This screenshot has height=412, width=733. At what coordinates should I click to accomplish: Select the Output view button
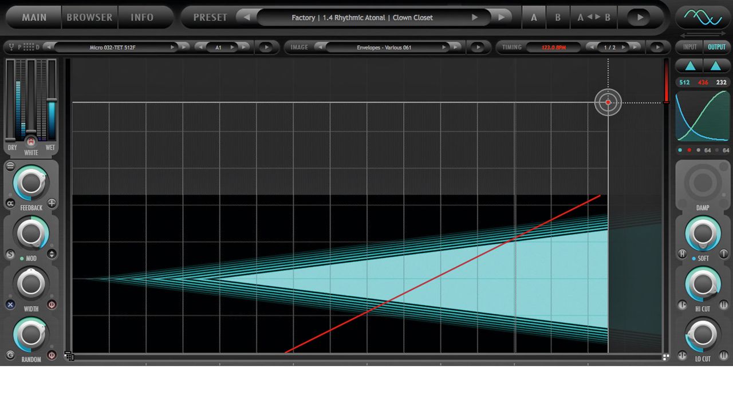716,47
